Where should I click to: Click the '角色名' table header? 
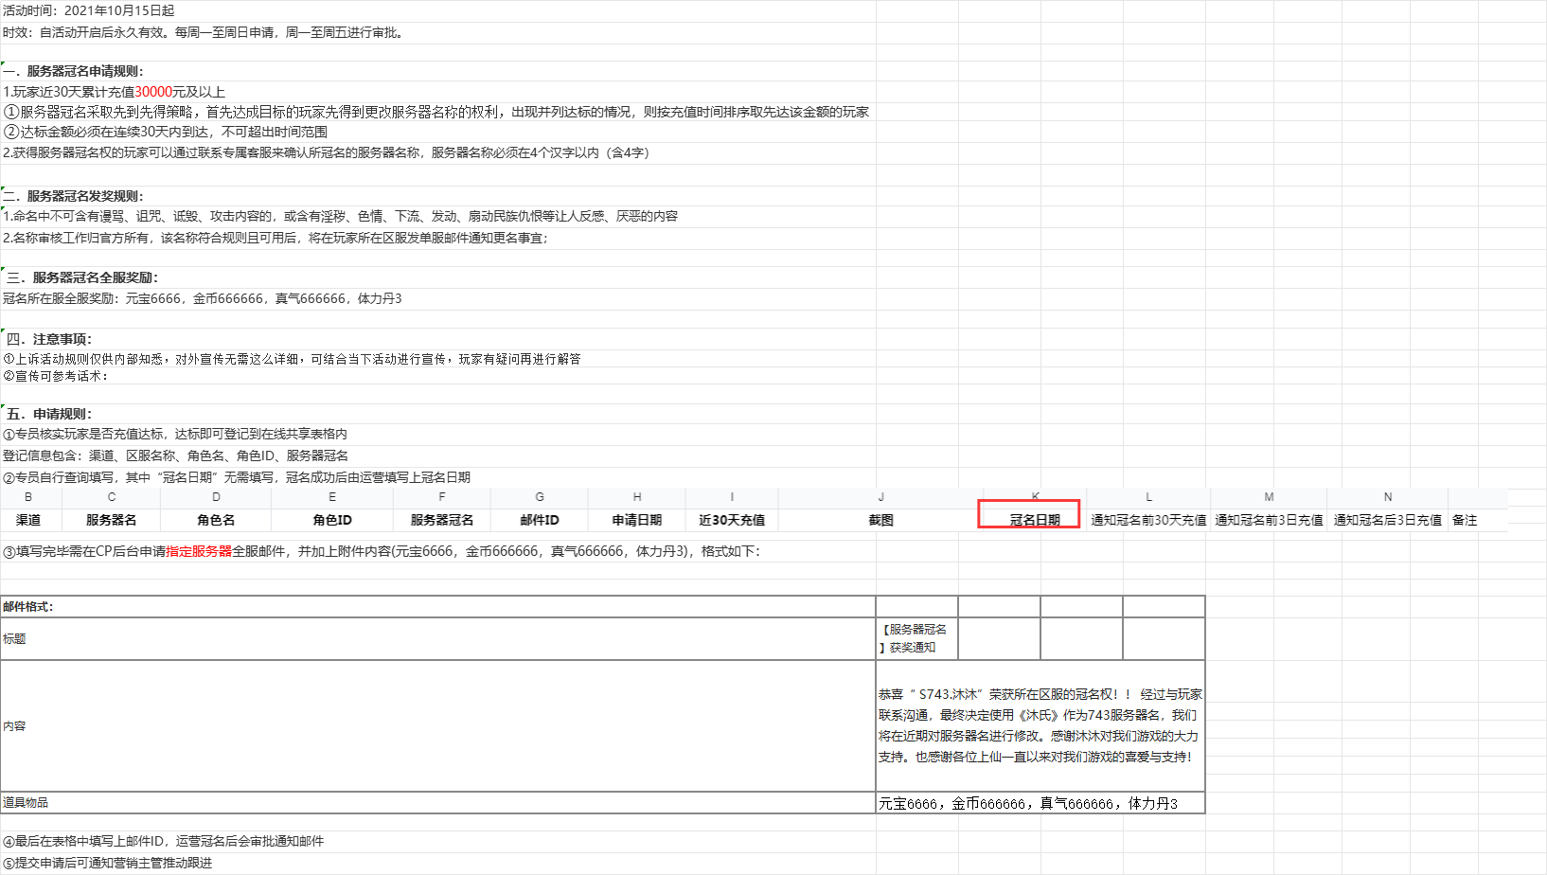click(x=216, y=520)
